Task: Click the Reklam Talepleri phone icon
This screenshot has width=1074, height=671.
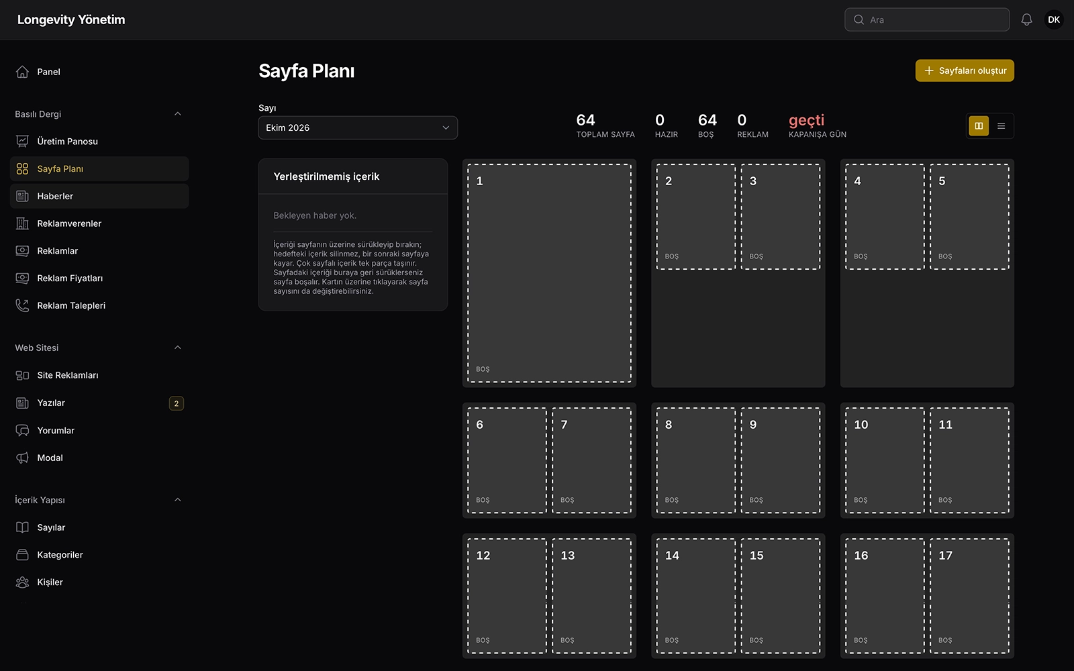Action: (22, 305)
